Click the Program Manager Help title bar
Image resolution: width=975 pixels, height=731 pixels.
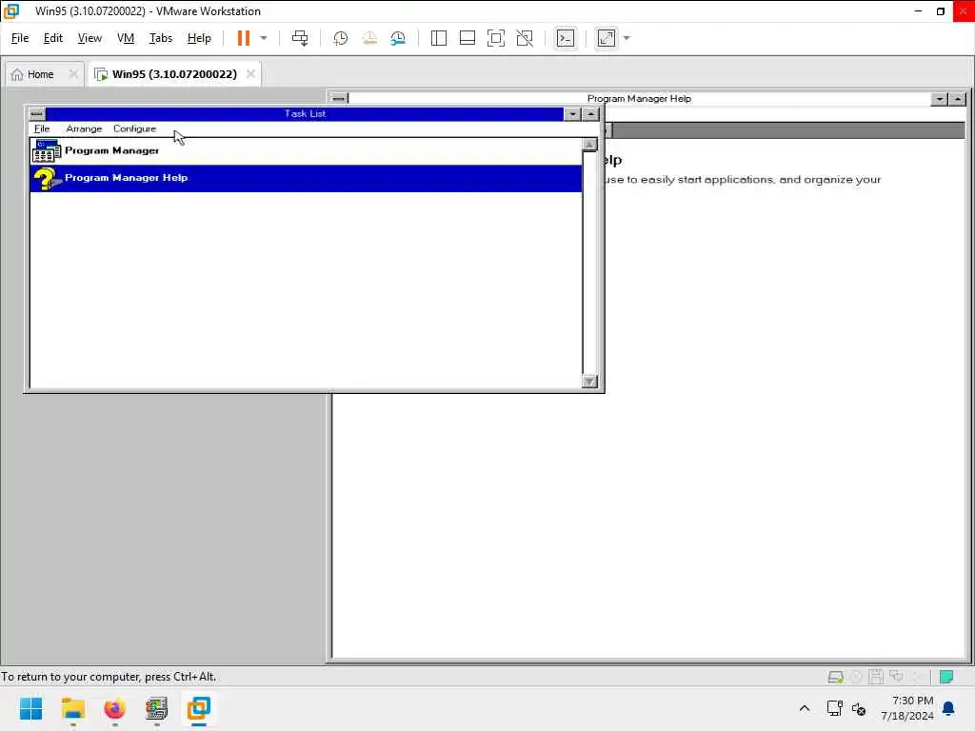[639, 98]
